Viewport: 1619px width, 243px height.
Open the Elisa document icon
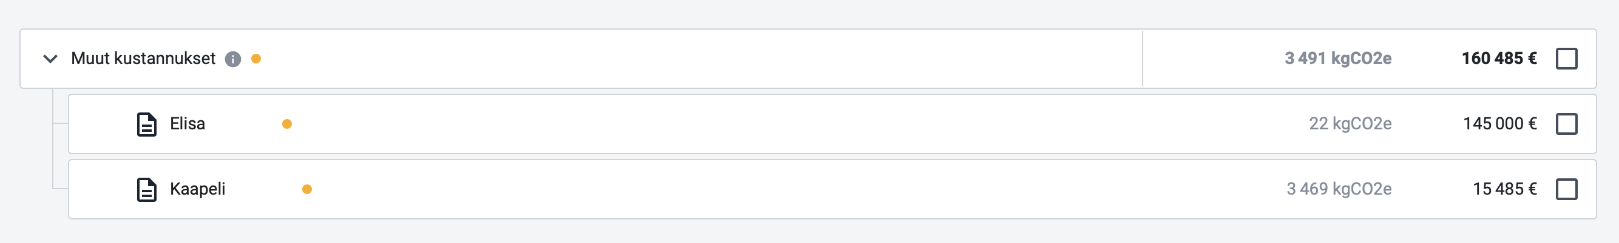click(147, 124)
